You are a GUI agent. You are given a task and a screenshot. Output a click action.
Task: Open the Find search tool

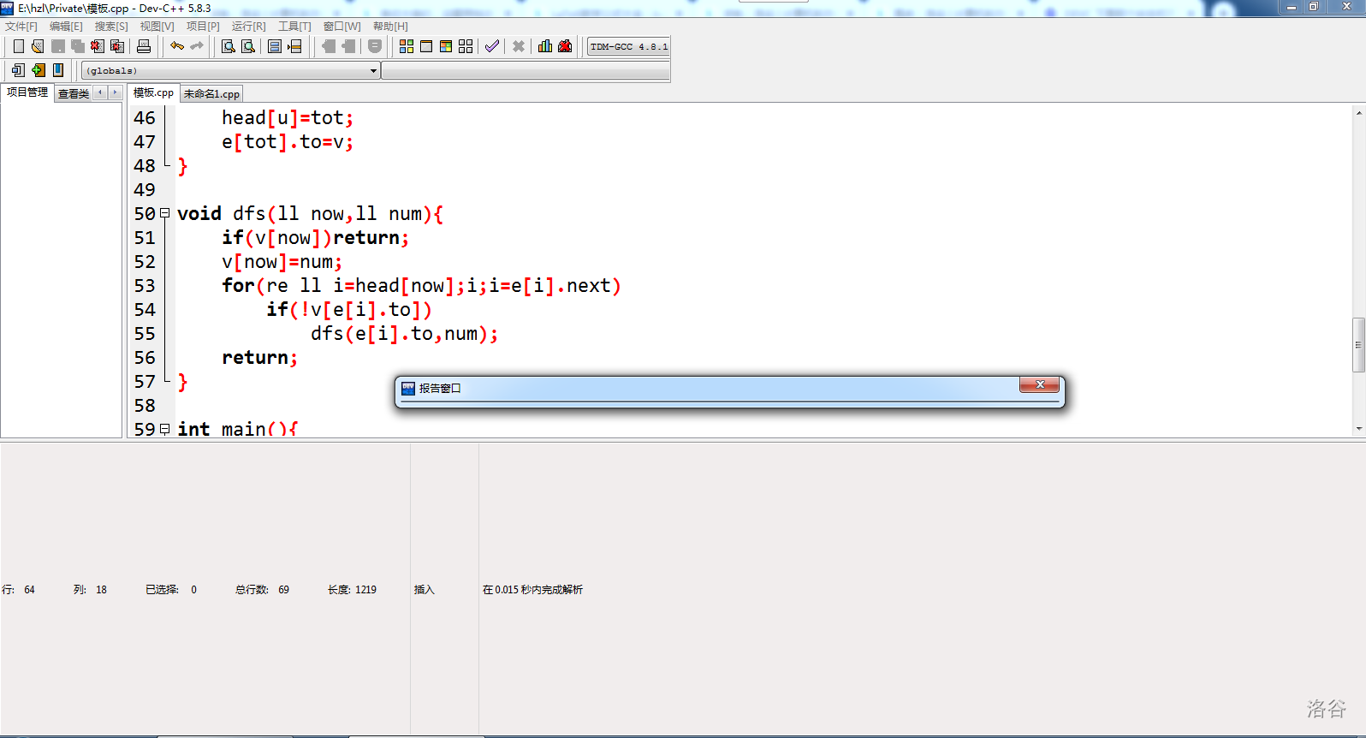coord(228,46)
